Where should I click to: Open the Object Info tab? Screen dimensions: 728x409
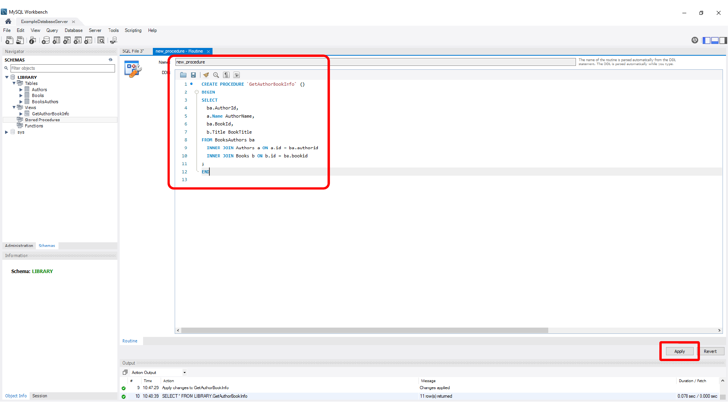click(16, 396)
